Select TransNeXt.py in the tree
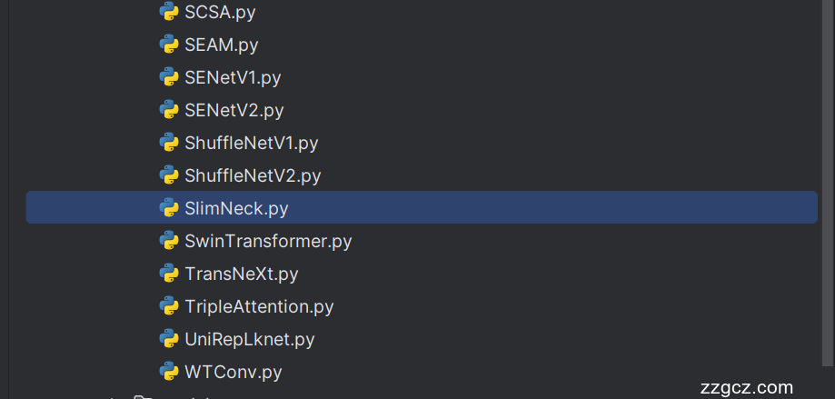The height and width of the screenshot is (399, 835). 241,274
